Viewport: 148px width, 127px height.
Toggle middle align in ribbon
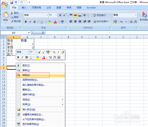pos(75,15)
